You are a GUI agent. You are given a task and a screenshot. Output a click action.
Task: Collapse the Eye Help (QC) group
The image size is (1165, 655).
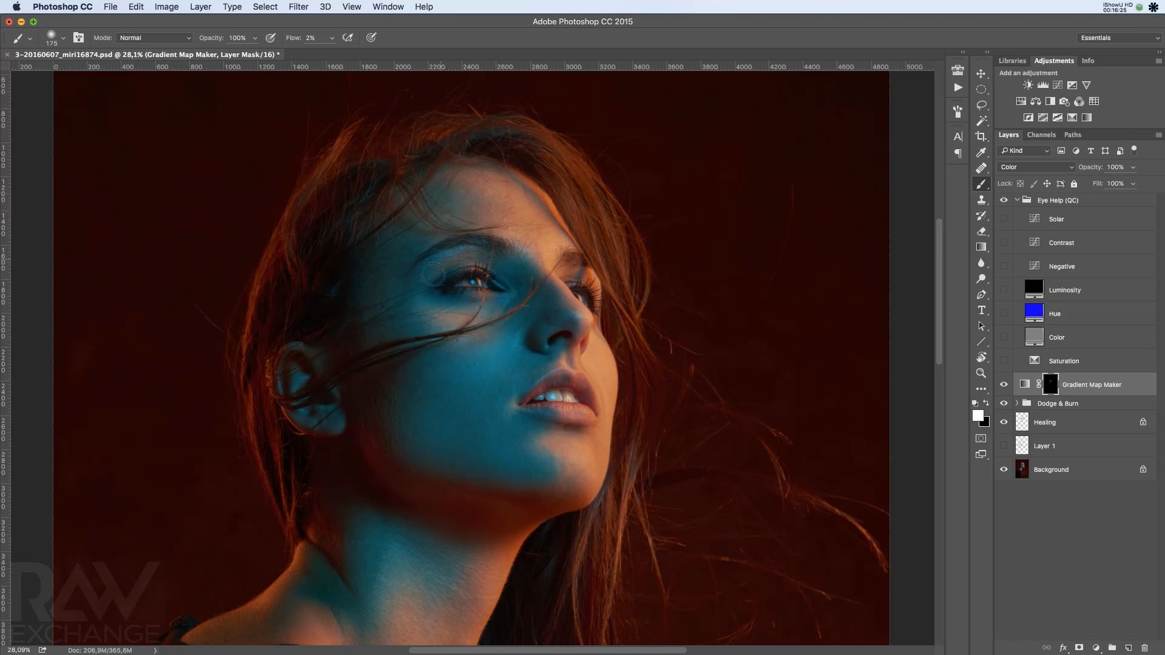[x=1017, y=200]
